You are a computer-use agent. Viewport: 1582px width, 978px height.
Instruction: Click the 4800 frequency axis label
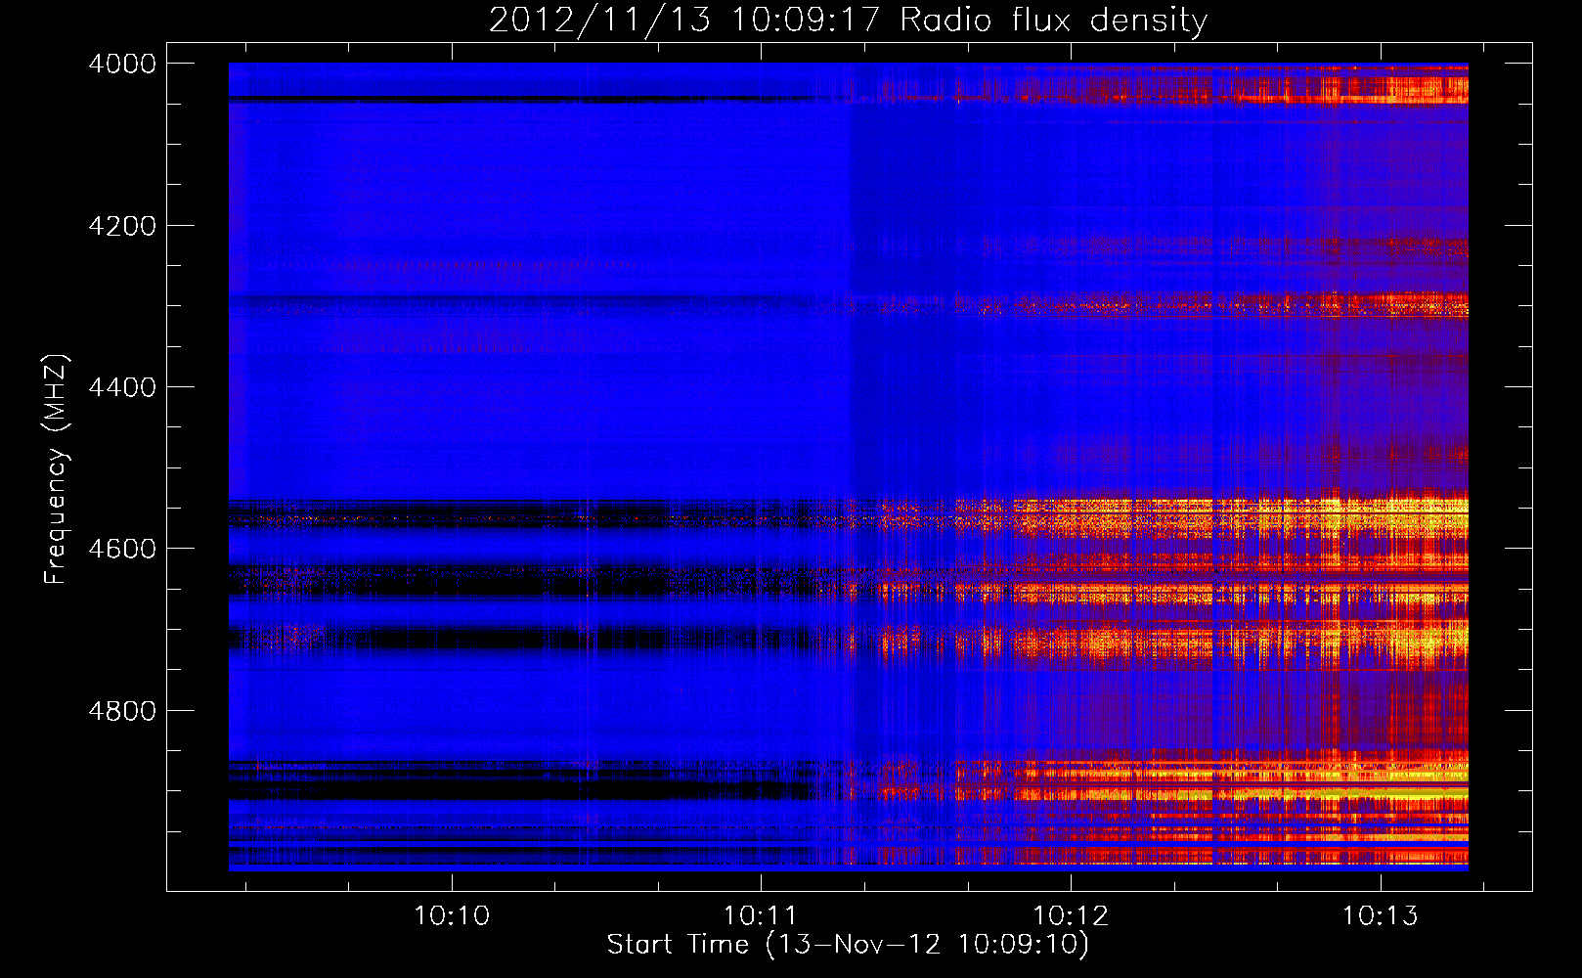point(122,711)
